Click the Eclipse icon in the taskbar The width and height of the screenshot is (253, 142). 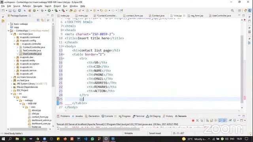(106, 139)
